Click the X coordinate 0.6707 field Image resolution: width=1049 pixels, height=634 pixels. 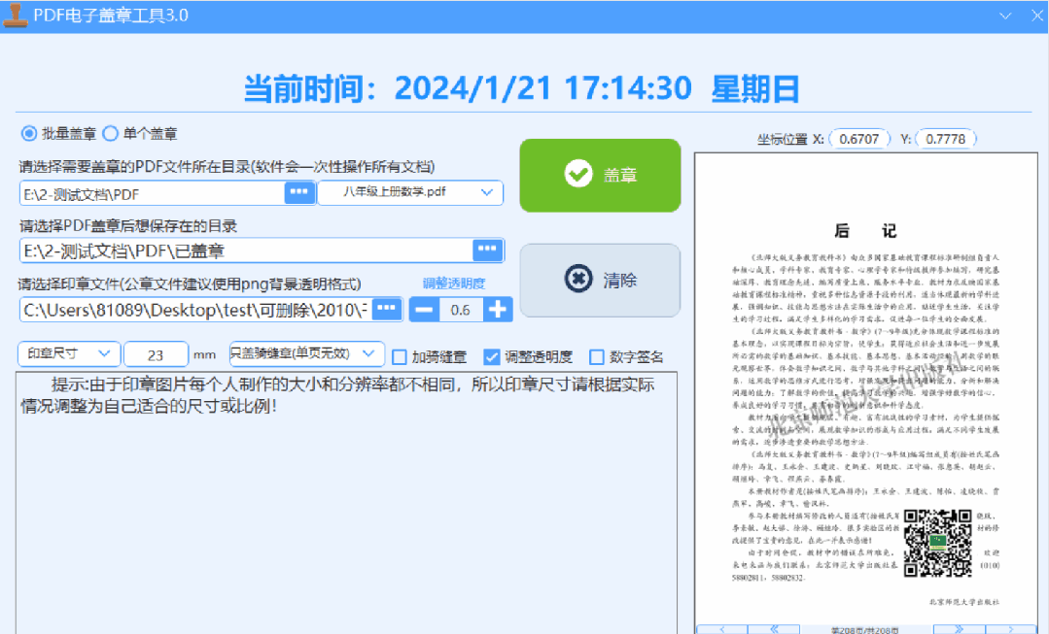pyautogui.click(x=859, y=139)
